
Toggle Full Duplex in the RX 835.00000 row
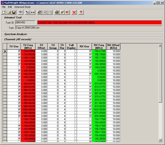point(75,116)
